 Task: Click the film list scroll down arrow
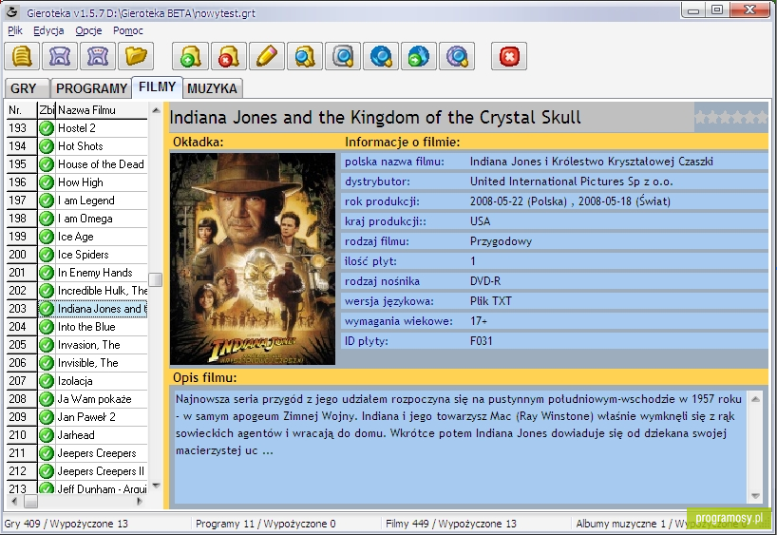[x=156, y=486]
